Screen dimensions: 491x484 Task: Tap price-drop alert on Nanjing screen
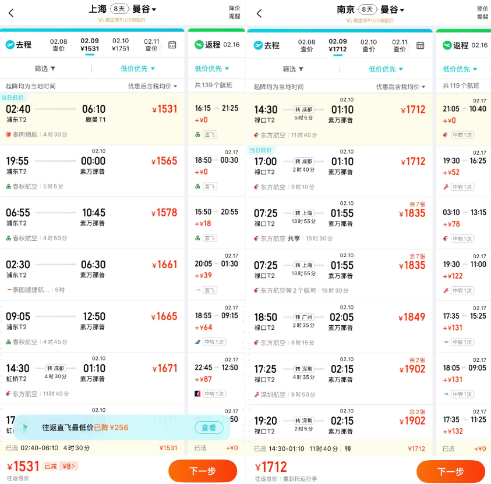(482, 12)
